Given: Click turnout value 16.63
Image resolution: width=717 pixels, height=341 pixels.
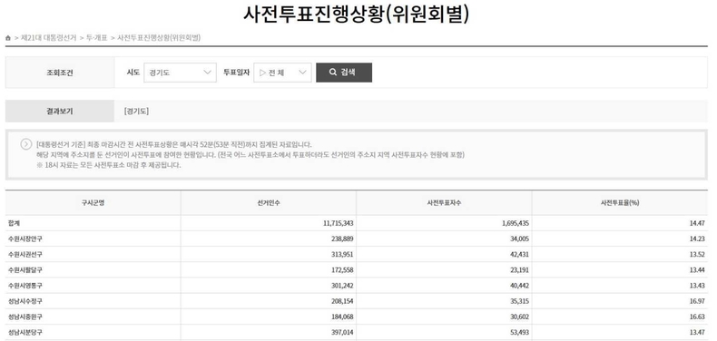Looking at the screenshot, I should point(698,317).
